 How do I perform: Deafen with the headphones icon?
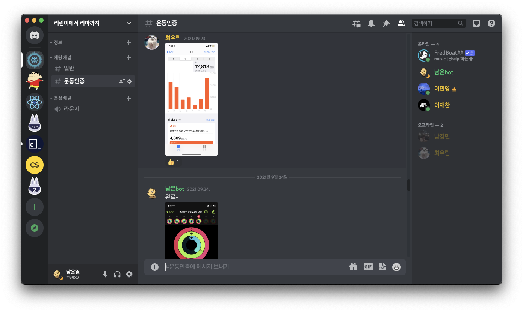point(117,274)
